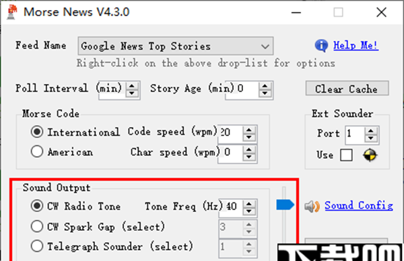This screenshot has height=261, width=404.
Task: Open the Help Me! link
Action: tap(356, 46)
